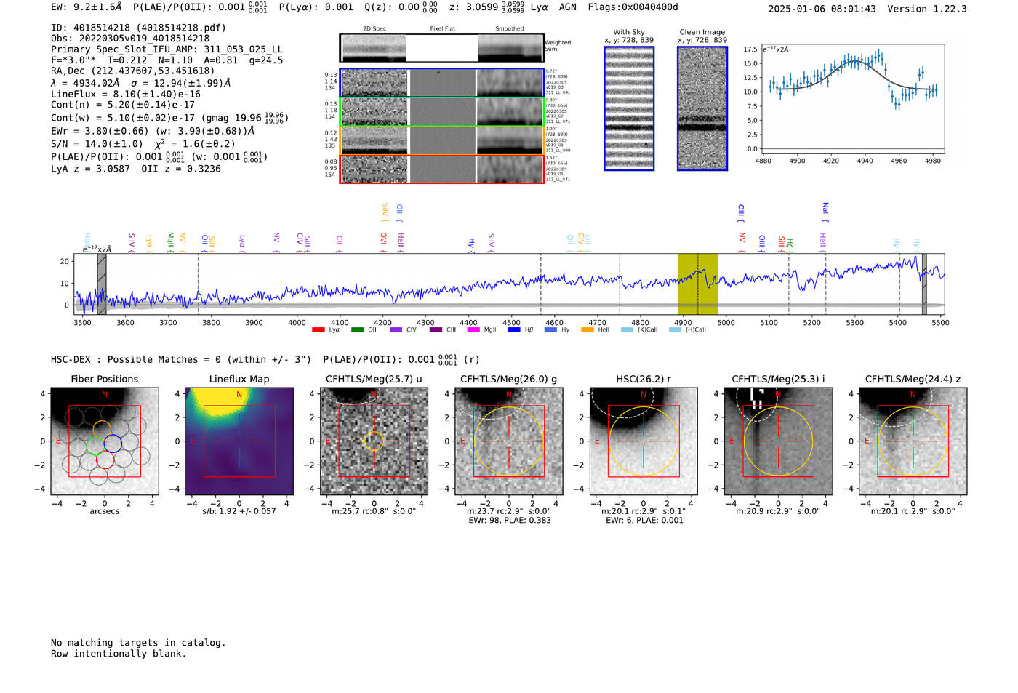1018x693 pixels.
Task: Click the 2D Spec column heading
Action: (x=374, y=28)
